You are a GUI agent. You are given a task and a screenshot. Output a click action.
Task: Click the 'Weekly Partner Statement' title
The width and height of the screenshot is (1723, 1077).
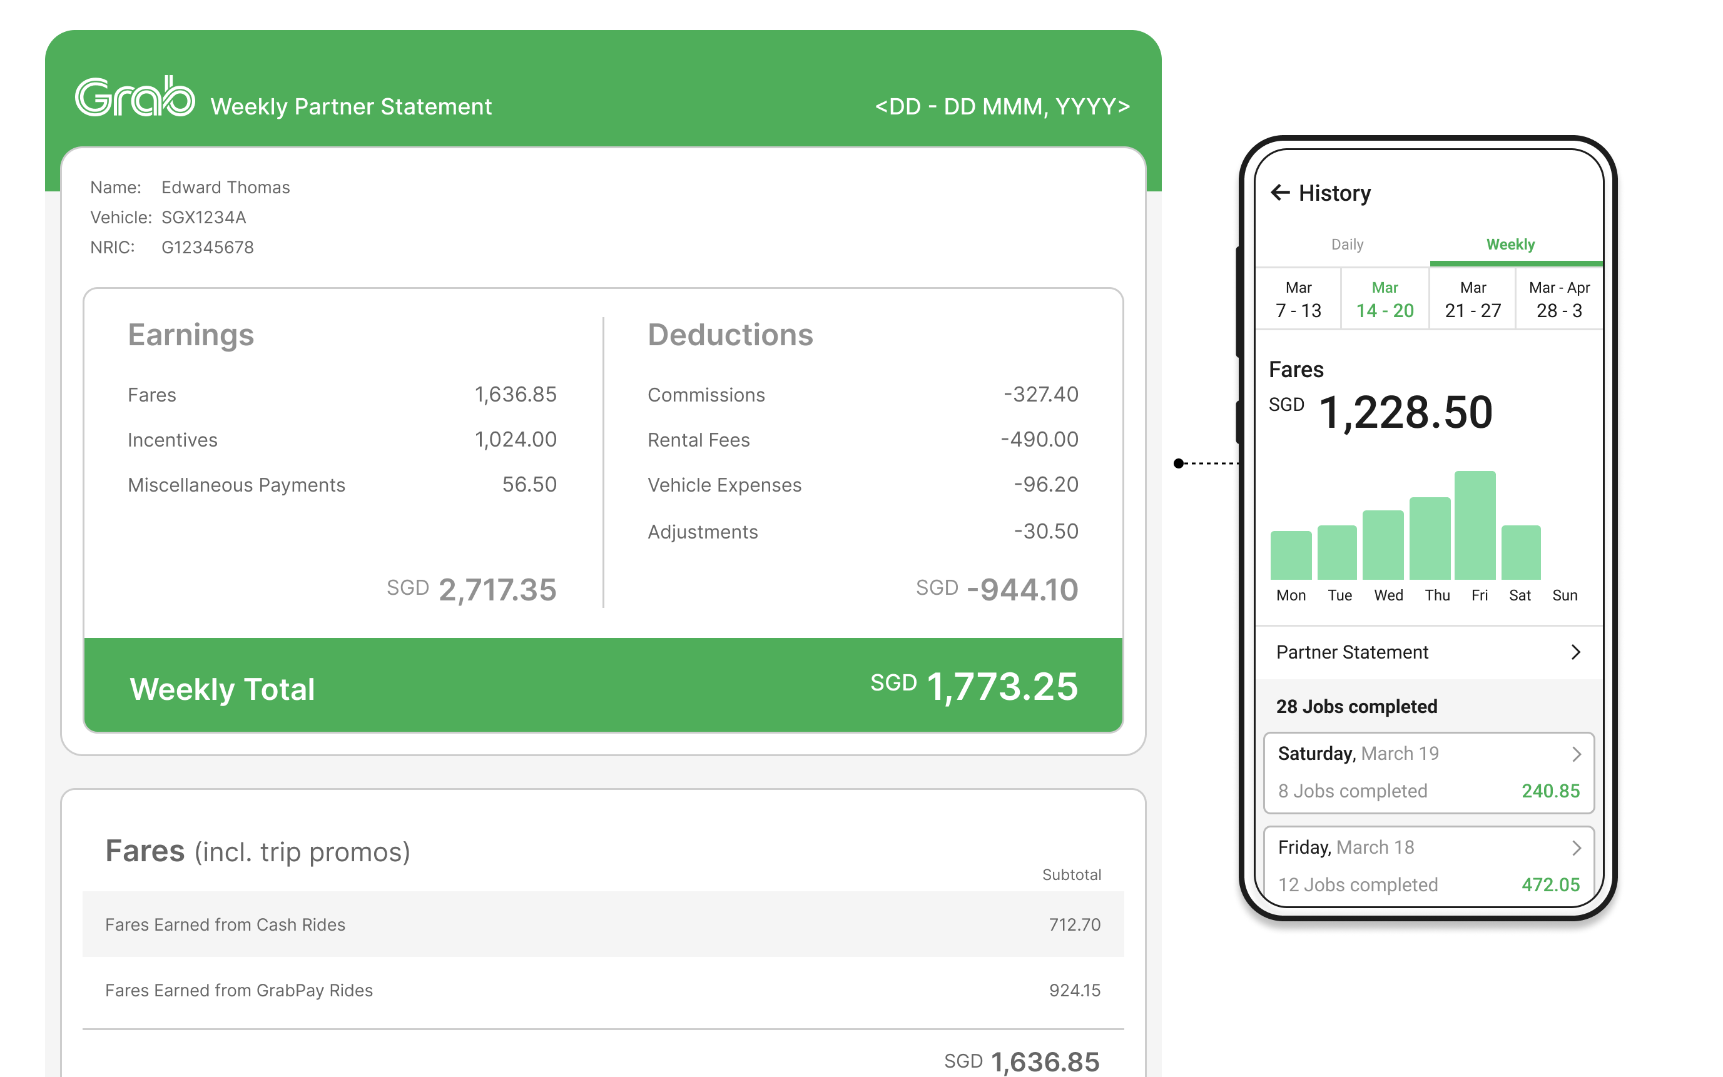point(350,106)
